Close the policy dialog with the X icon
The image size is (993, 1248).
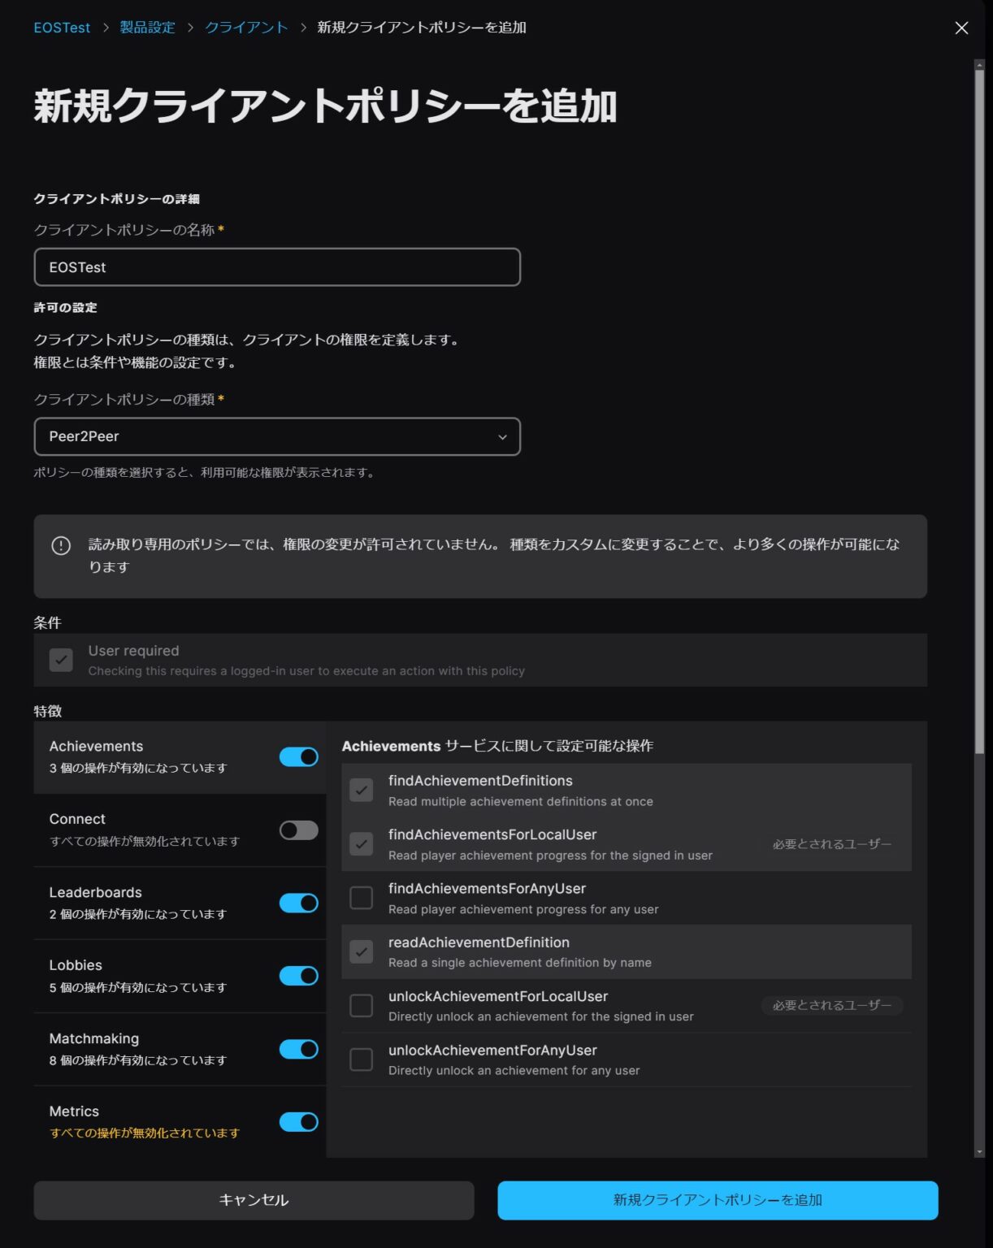click(x=961, y=28)
